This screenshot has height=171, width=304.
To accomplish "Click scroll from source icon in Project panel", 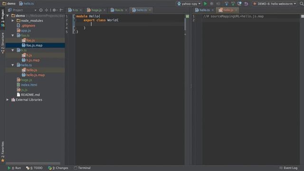I will 41,10.
